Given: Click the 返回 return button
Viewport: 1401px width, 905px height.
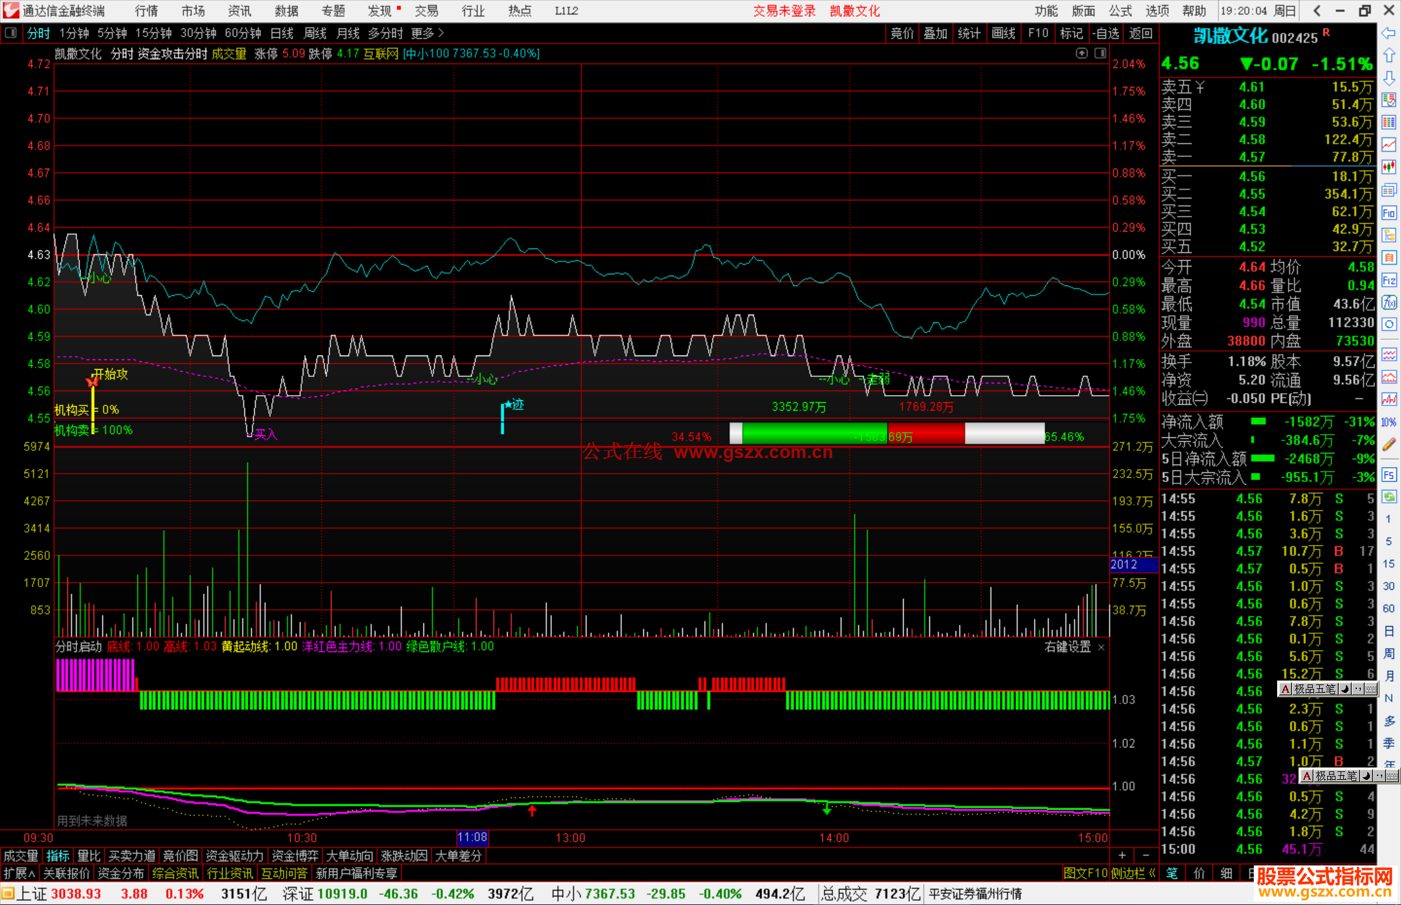Looking at the screenshot, I should point(1140,33).
